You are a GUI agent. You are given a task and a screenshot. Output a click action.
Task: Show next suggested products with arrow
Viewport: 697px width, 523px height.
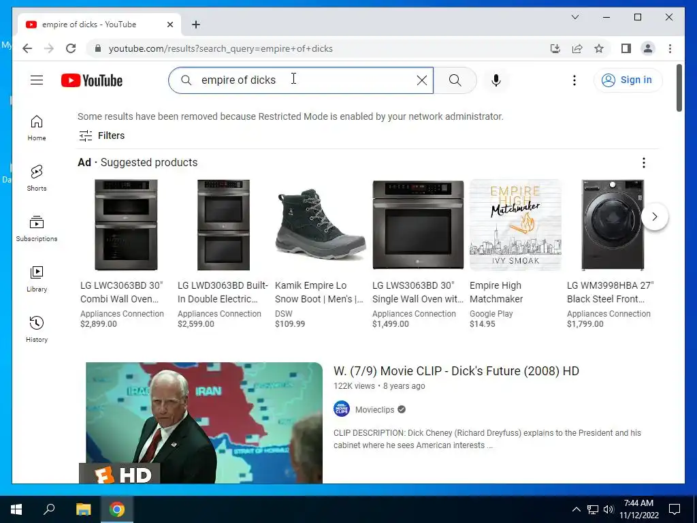point(654,217)
